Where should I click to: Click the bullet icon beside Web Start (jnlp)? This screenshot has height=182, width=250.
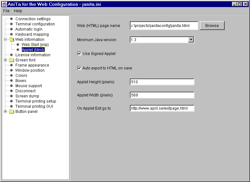pyautogui.click(x=18, y=44)
